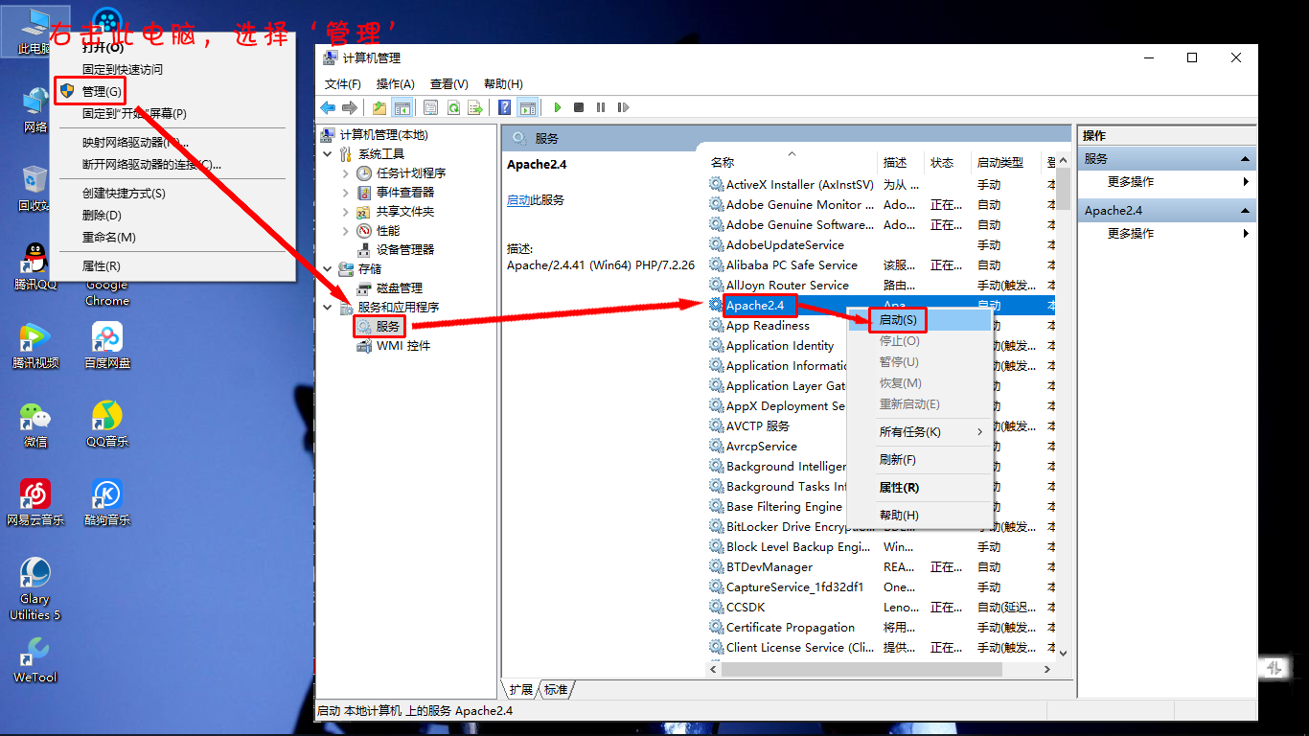The image size is (1309, 736).
Task: Expand the 任务计划程序 tree node
Action: (x=346, y=172)
